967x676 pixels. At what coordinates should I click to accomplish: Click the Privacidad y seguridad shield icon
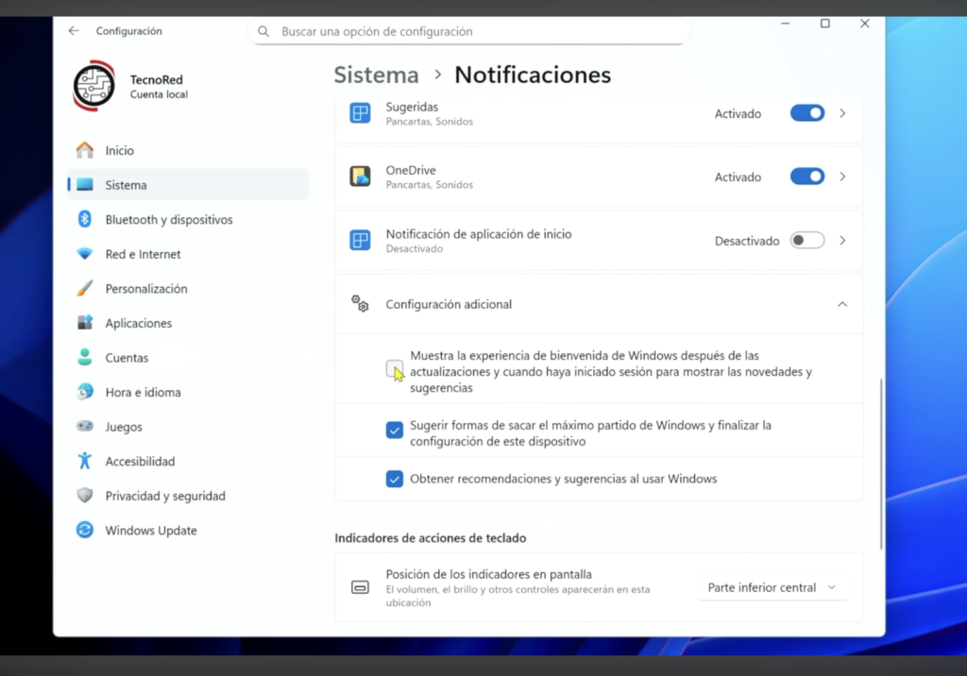84,496
